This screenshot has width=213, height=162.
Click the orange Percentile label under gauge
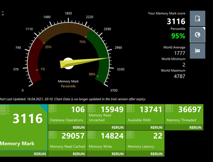coord(68,86)
